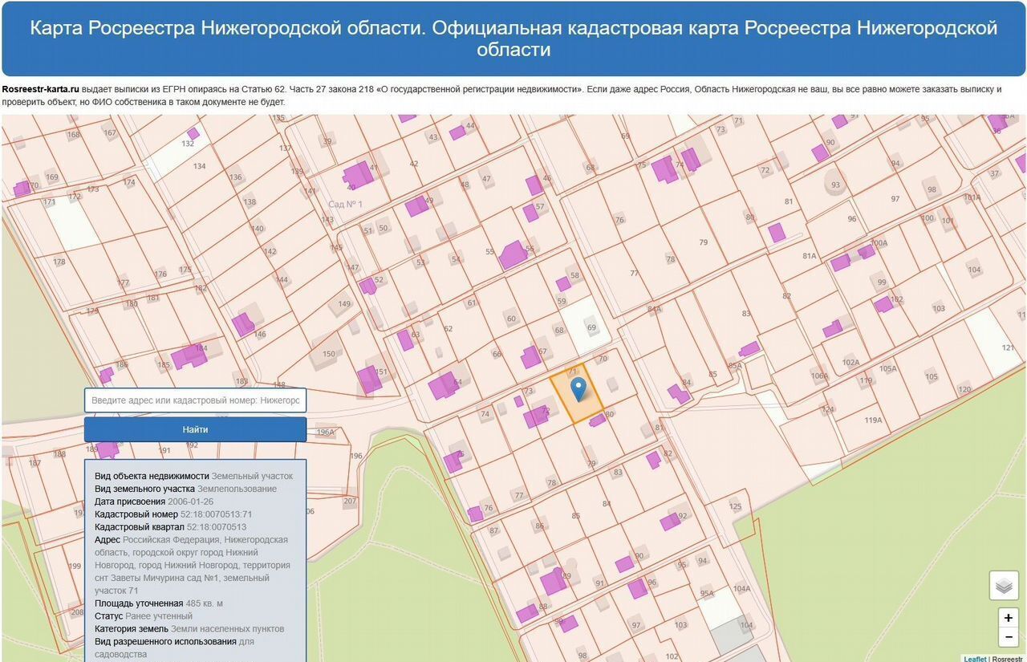1027x662 pixels.
Task: Select parcel 150 on the map
Action: coord(329,354)
